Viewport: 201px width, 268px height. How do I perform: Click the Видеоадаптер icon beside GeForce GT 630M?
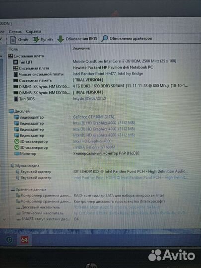coord(16,118)
